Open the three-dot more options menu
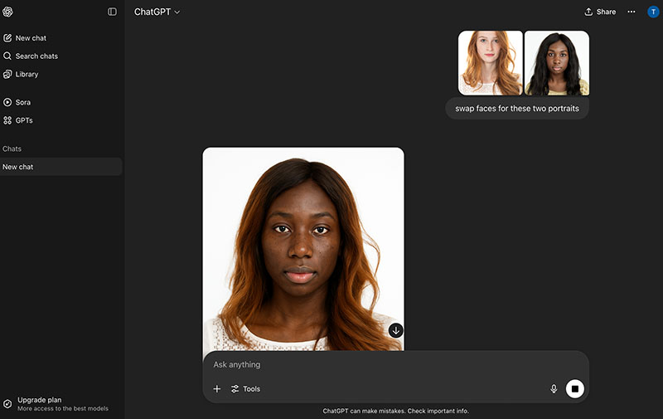 [632, 12]
